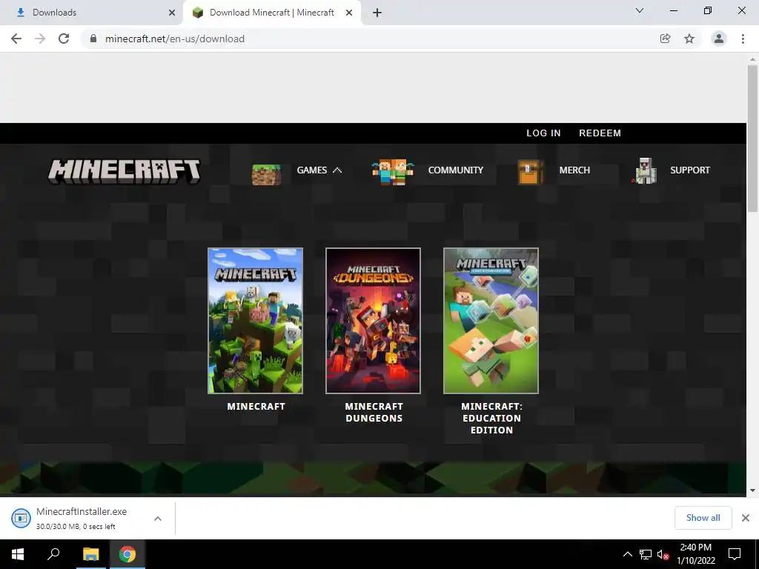This screenshot has height=569, width=759.
Task: Click the REDEEM link
Action: click(x=600, y=133)
